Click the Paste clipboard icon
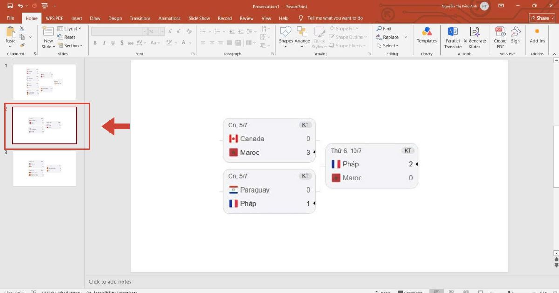Screen dimensions: 559x293 click(x=10, y=33)
